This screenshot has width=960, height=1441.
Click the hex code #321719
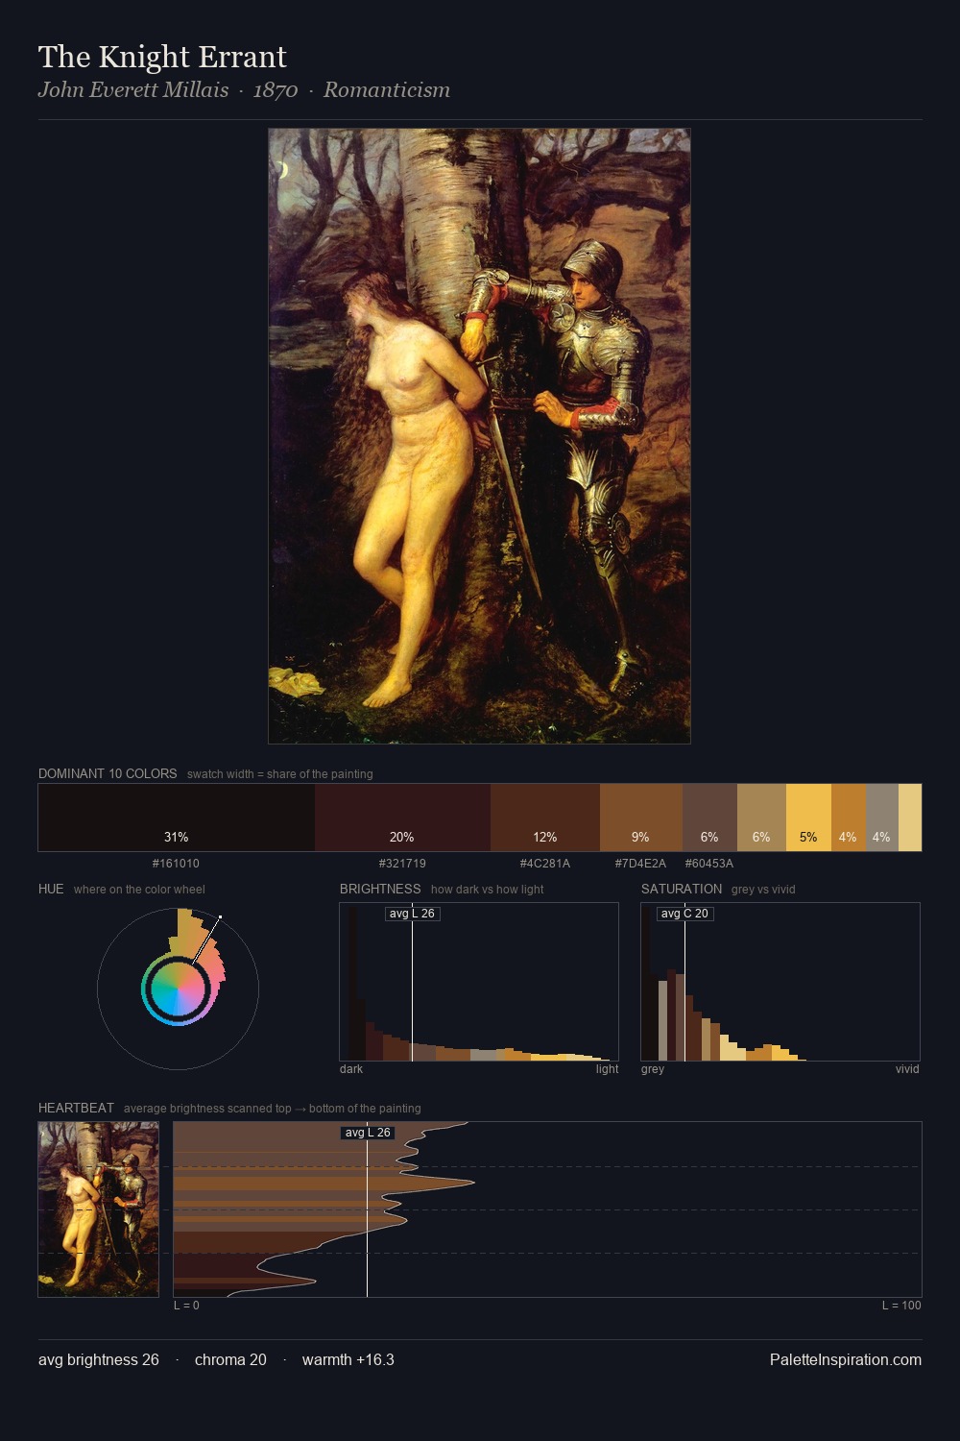402,864
